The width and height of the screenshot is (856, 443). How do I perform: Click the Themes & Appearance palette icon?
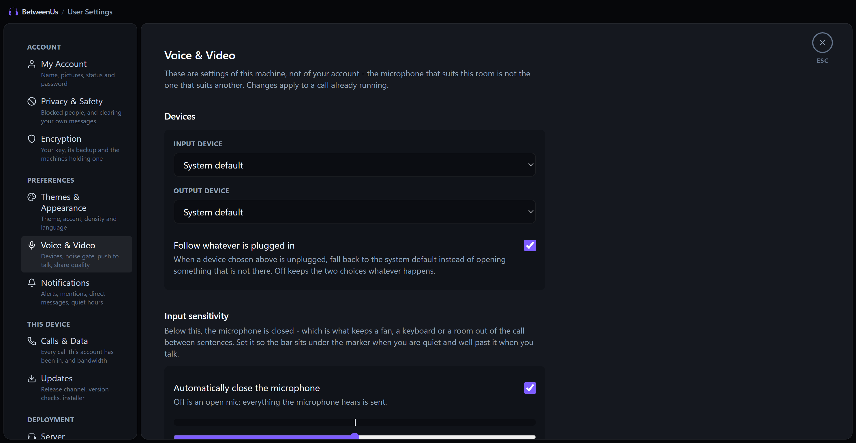tap(31, 197)
